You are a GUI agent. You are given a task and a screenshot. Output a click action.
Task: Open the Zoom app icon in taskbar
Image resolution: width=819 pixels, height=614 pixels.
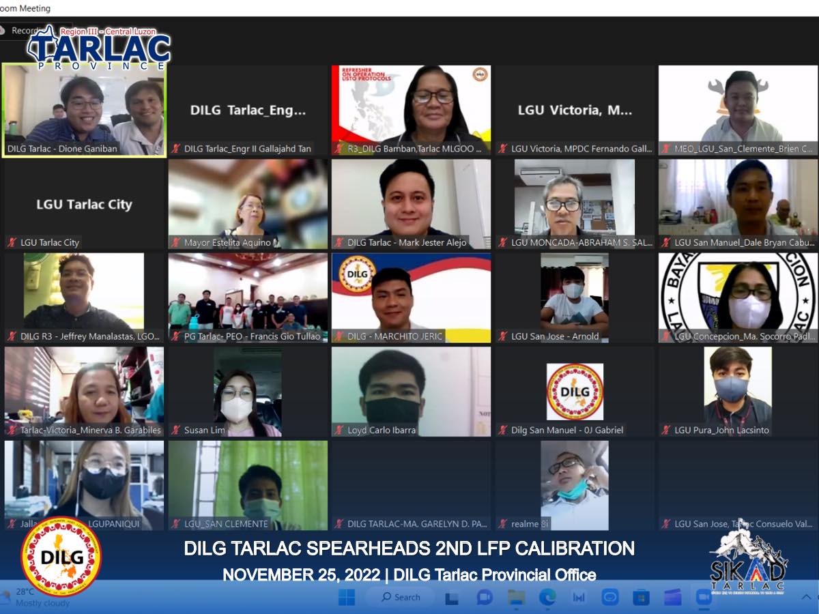tap(704, 598)
